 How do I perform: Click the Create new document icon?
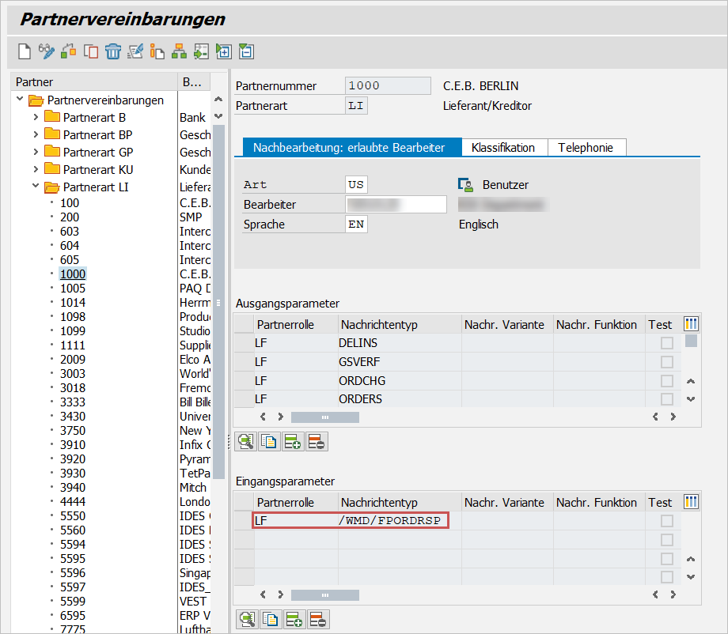tap(25, 52)
